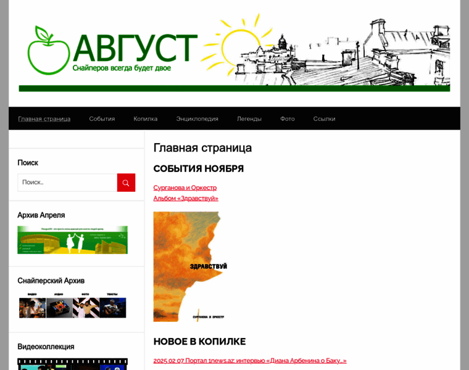This screenshot has width=469, height=370.
Task: Open the Архив Апреля banner image
Action: [72, 240]
